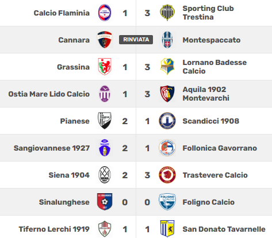Open the Siena 1904 team name
Image resolution: width=272 pixels, height=238 pixels.
[x=69, y=175]
